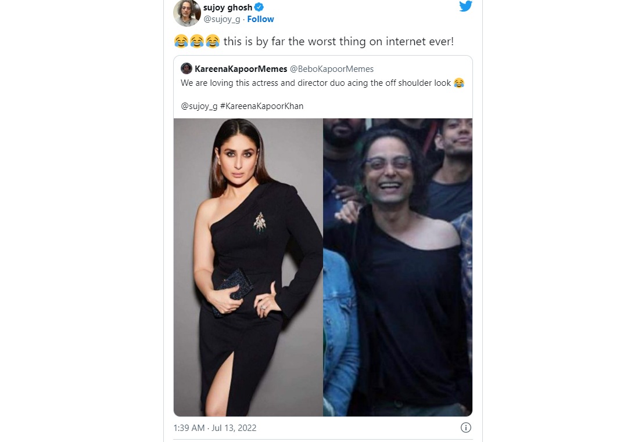Viewport: 631px width, 442px height.
Task: Open the #KareenaKapoorKhan hashtag
Action: click(261, 106)
